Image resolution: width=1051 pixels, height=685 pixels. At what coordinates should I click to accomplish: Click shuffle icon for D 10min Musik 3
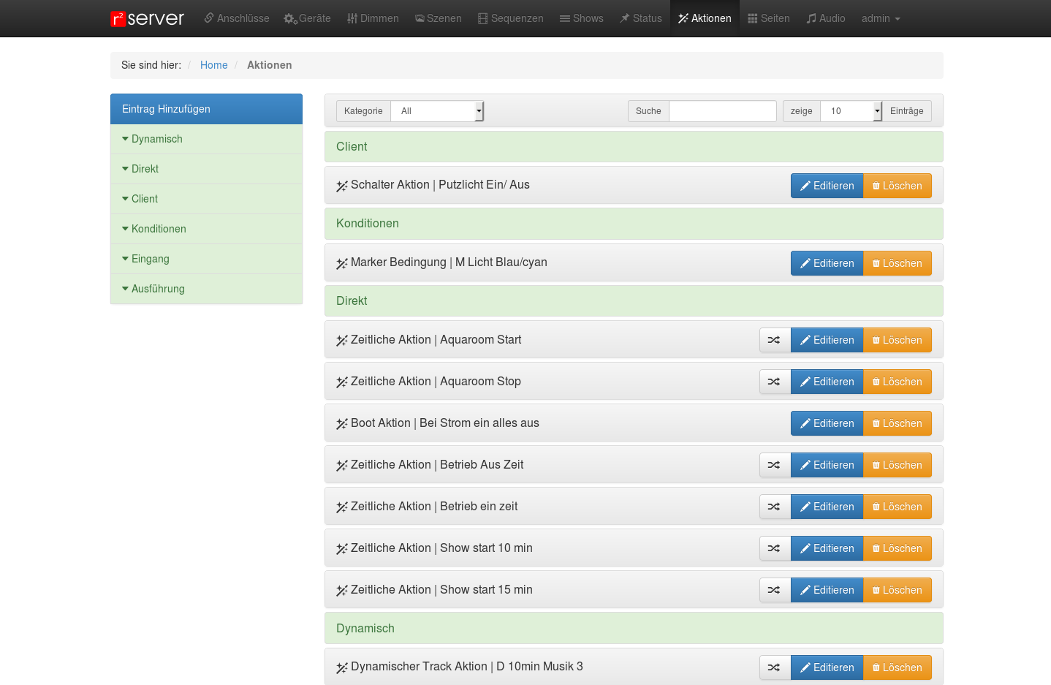pos(774,667)
